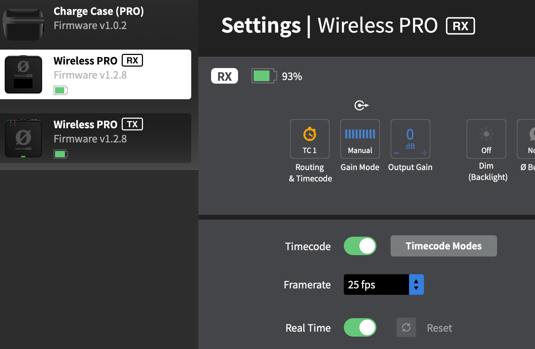The width and height of the screenshot is (535, 349).
Task: Click the Charge Case (PRO) device thumbnail
Action: (x=23, y=24)
